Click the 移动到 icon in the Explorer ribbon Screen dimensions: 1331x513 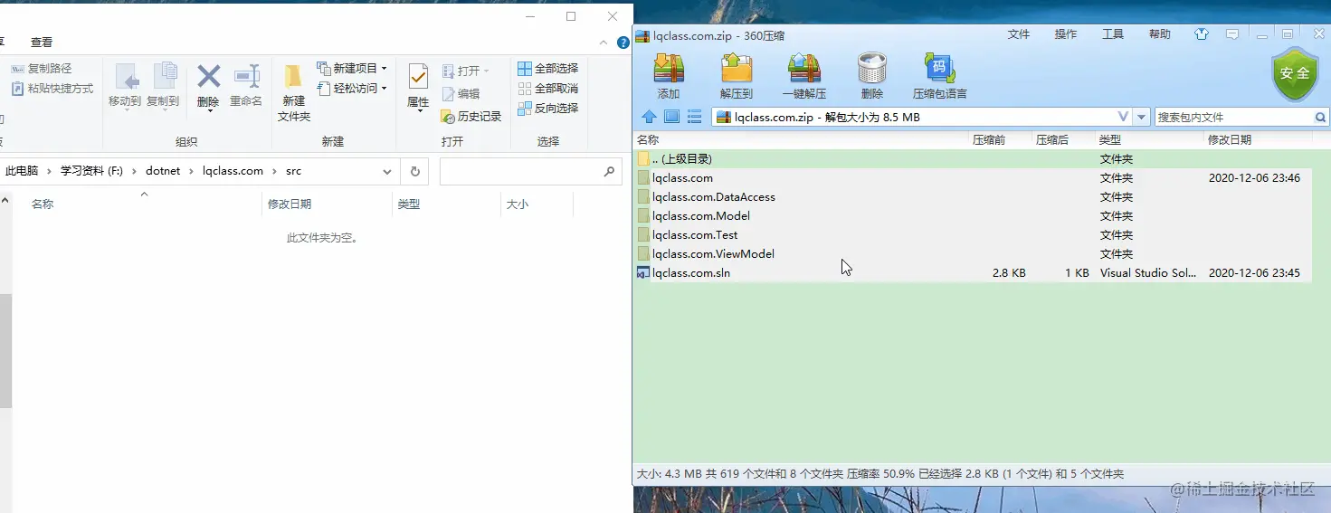(x=126, y=76)
